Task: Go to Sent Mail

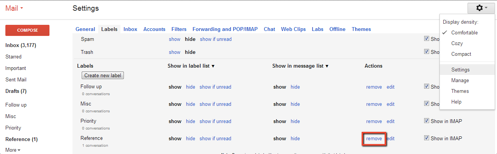Action: coord(16,79)
